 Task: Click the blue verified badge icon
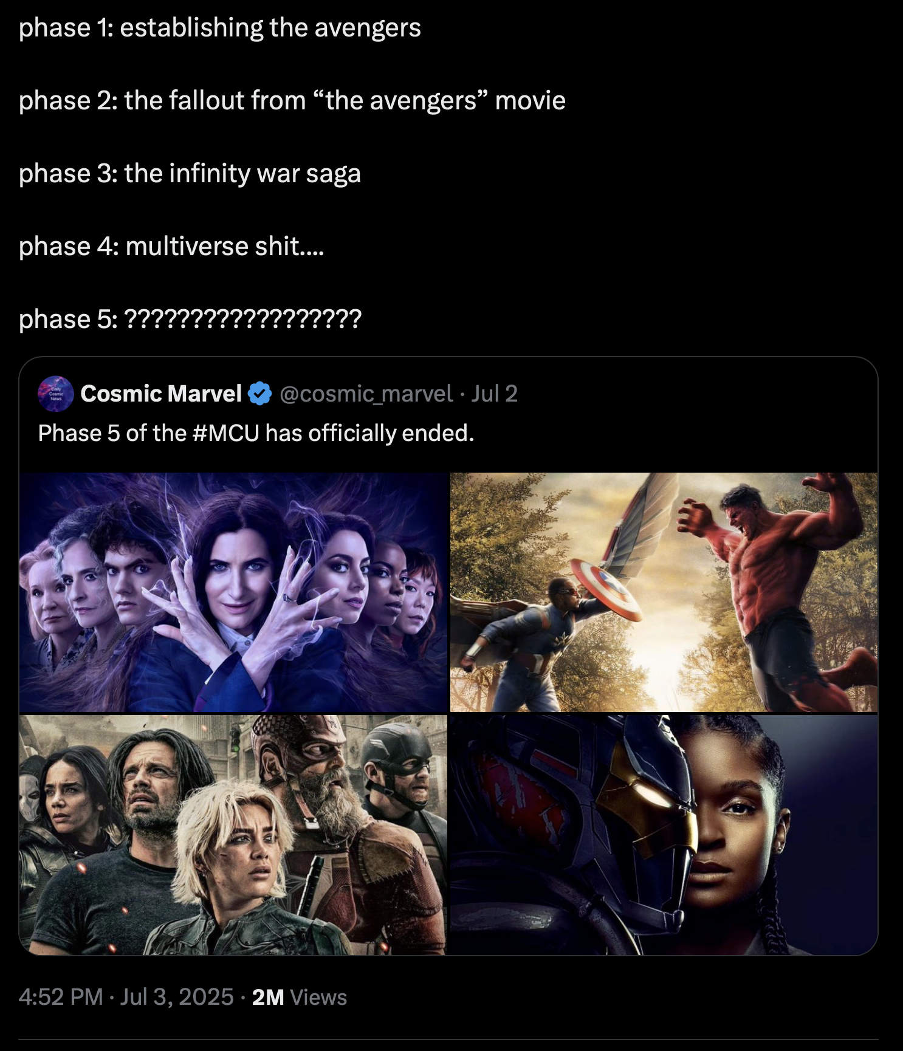click(260, 394)
